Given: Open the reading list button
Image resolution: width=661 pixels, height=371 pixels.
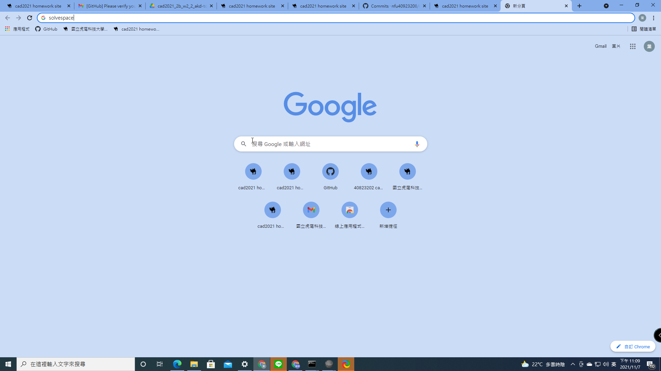Looking at the screenshot, I should [644, 29].
